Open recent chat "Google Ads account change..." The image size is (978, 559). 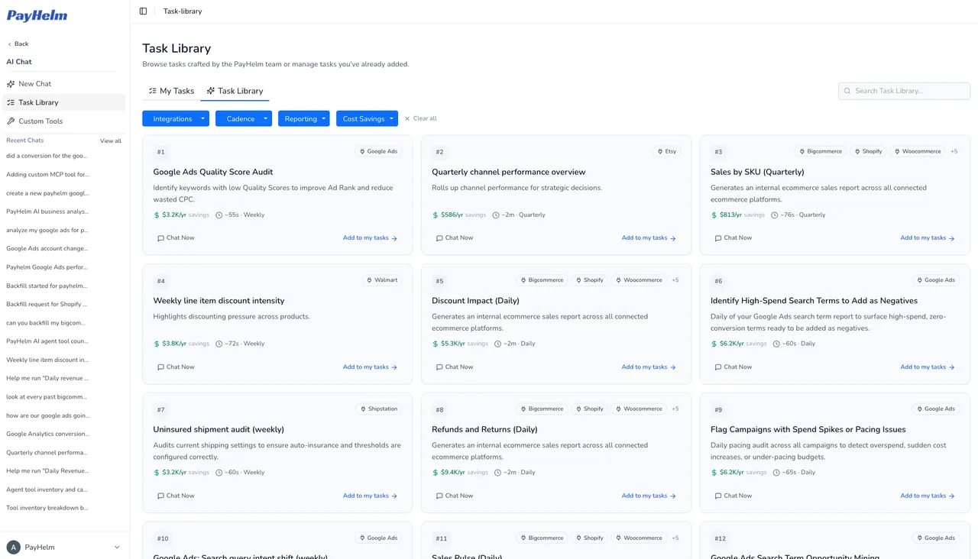(47, 249)
